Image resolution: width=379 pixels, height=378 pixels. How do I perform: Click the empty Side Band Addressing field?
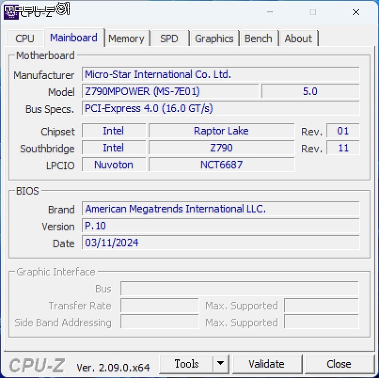click(159, 322)
